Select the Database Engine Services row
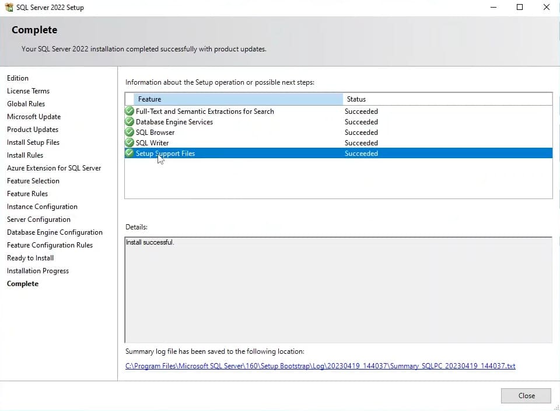560x411 pixels. [174, 122]
